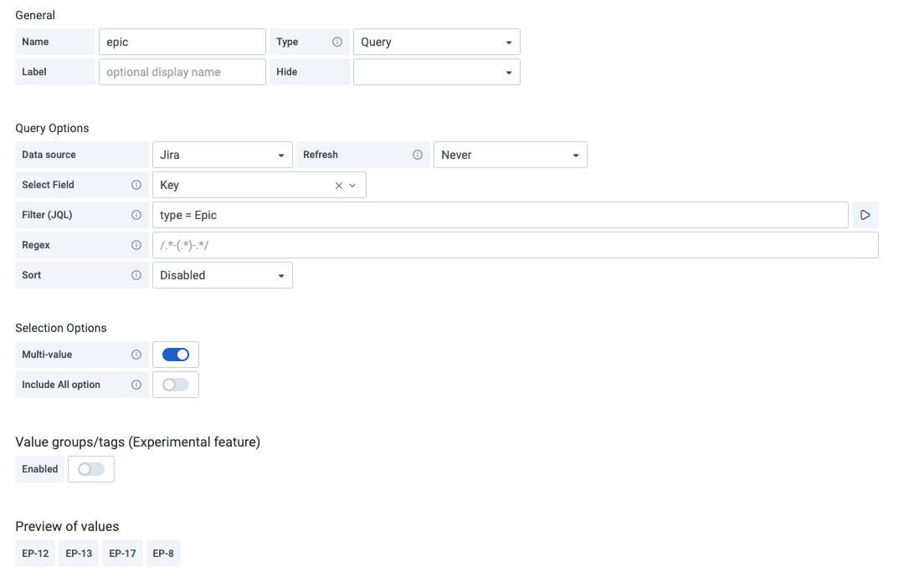914x577 pixels.
Task: Click the Name field containing "epic"
Action: point(182,41)
